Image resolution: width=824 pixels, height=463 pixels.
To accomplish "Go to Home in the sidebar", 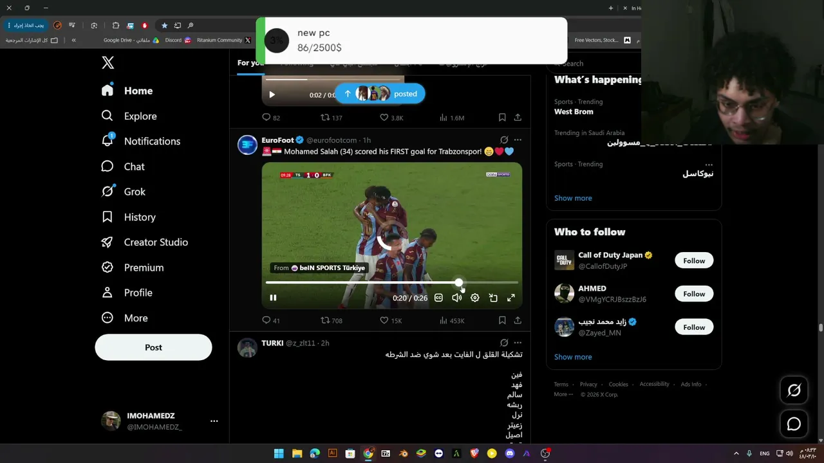I will coord(127,91).
